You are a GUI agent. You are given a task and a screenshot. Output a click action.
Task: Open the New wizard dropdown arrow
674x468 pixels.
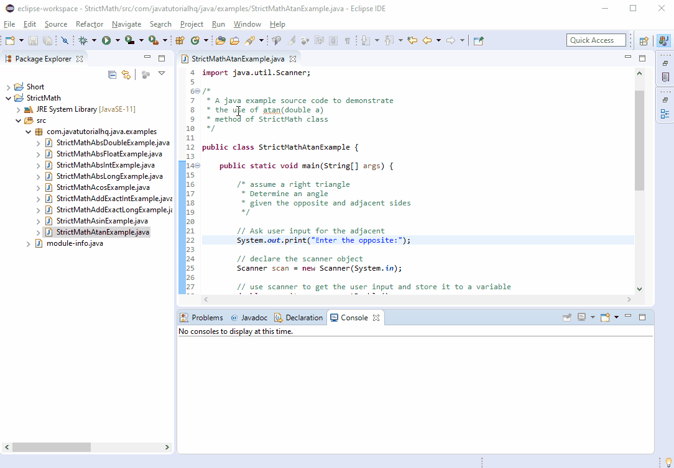click(22, 40)
